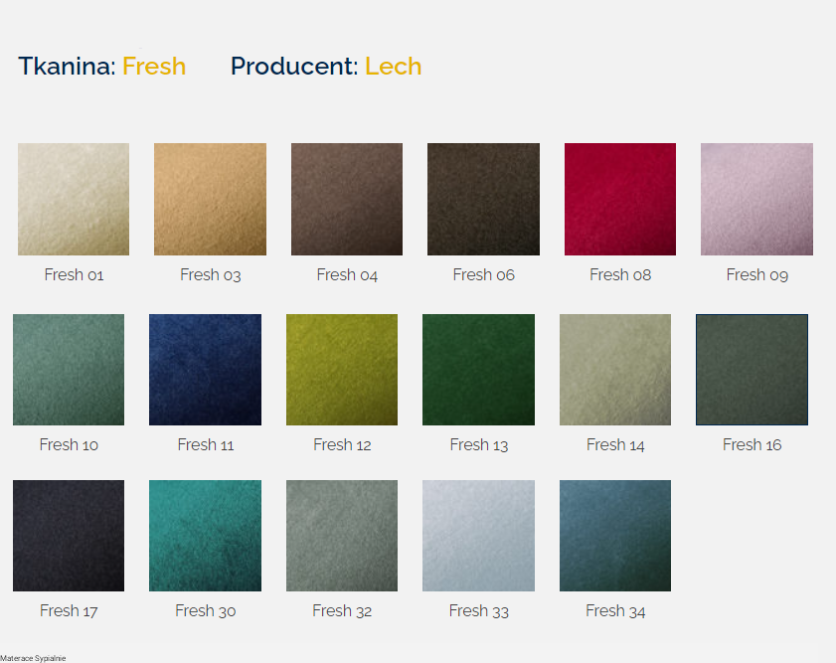This screenshot has width=836, height=663.
Task: Select the black Fresh 17 swatch
Action: [x=69, y=536]
